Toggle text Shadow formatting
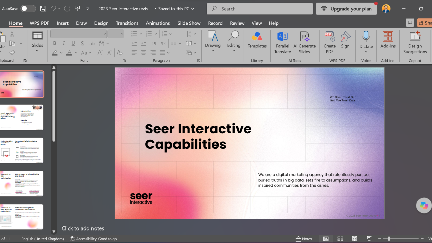The width and height of the screenshot is (432, 243). click(83, 43)
